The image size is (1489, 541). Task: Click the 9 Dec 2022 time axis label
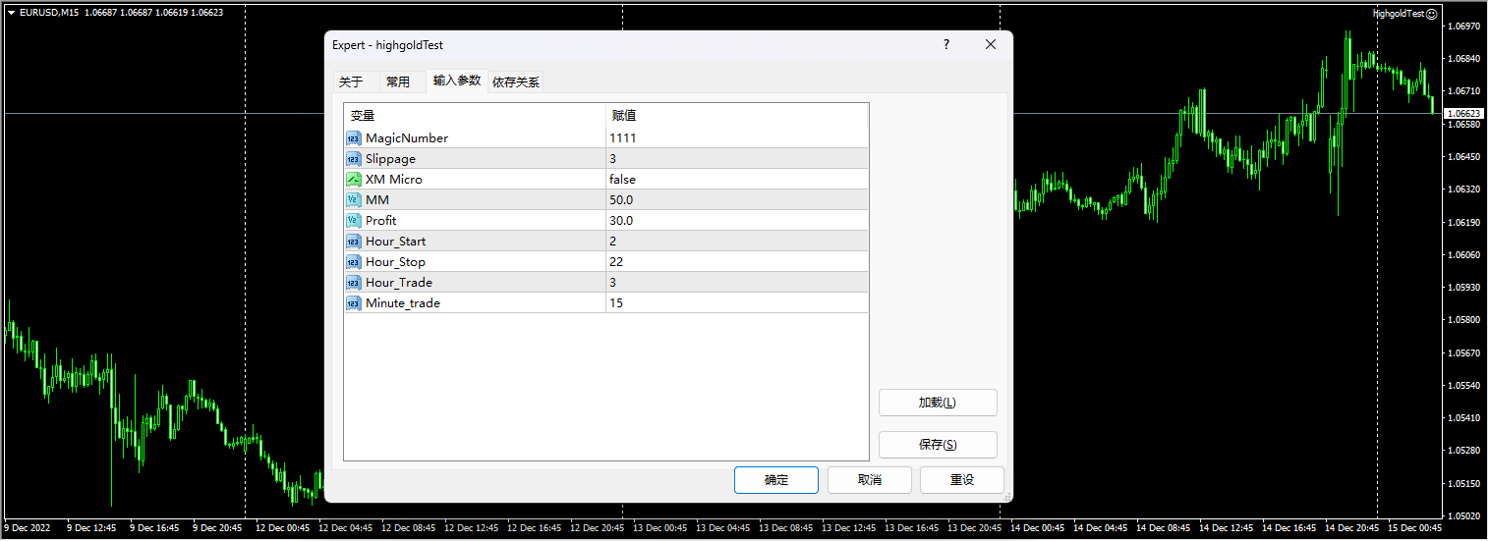pos(27,528)
